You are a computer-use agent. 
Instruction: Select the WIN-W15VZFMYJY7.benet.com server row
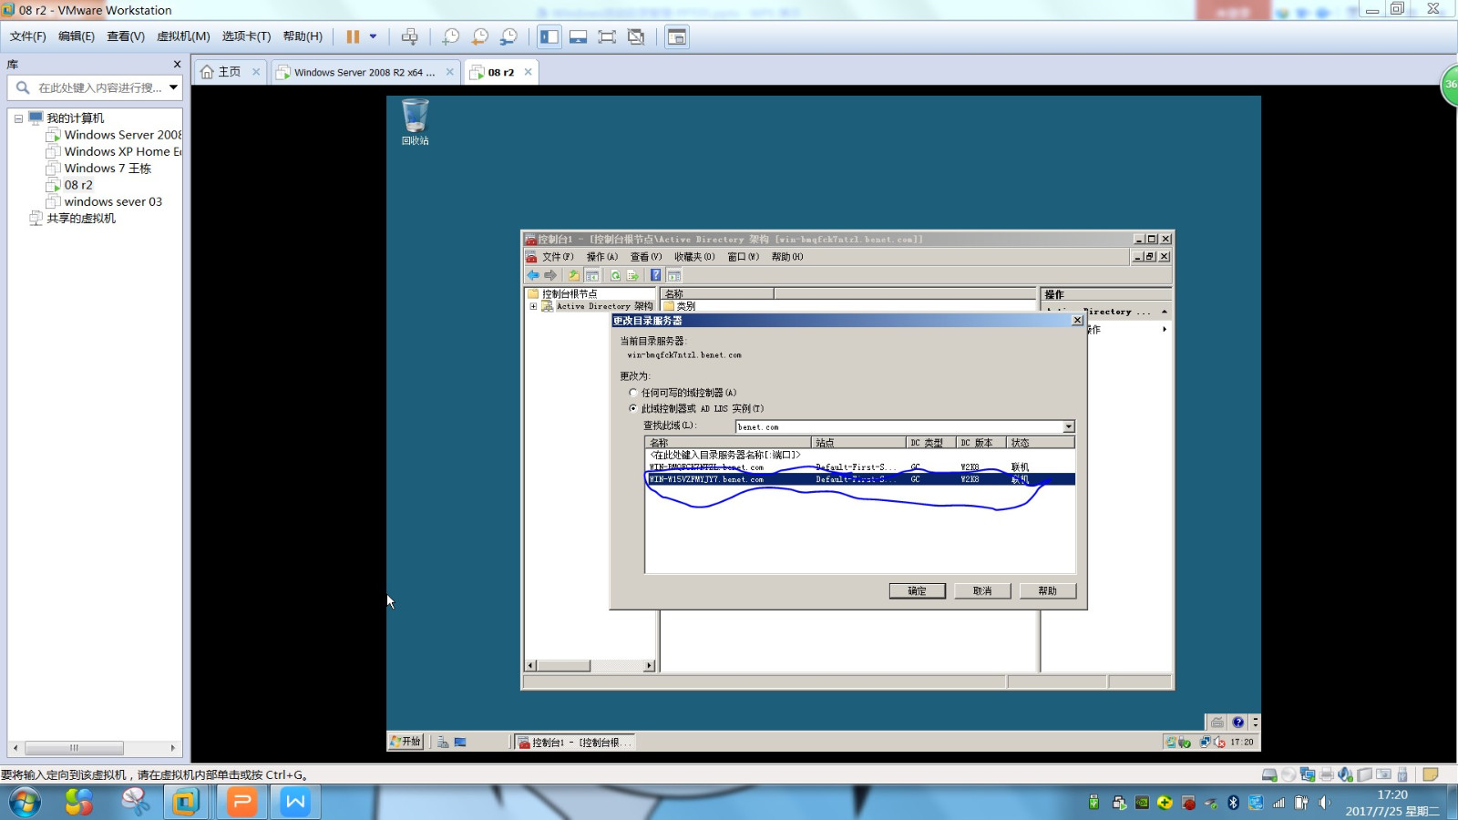tap(860, 479)
